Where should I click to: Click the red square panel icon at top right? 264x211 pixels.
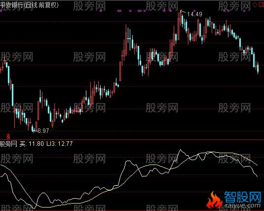pos(262,5)
